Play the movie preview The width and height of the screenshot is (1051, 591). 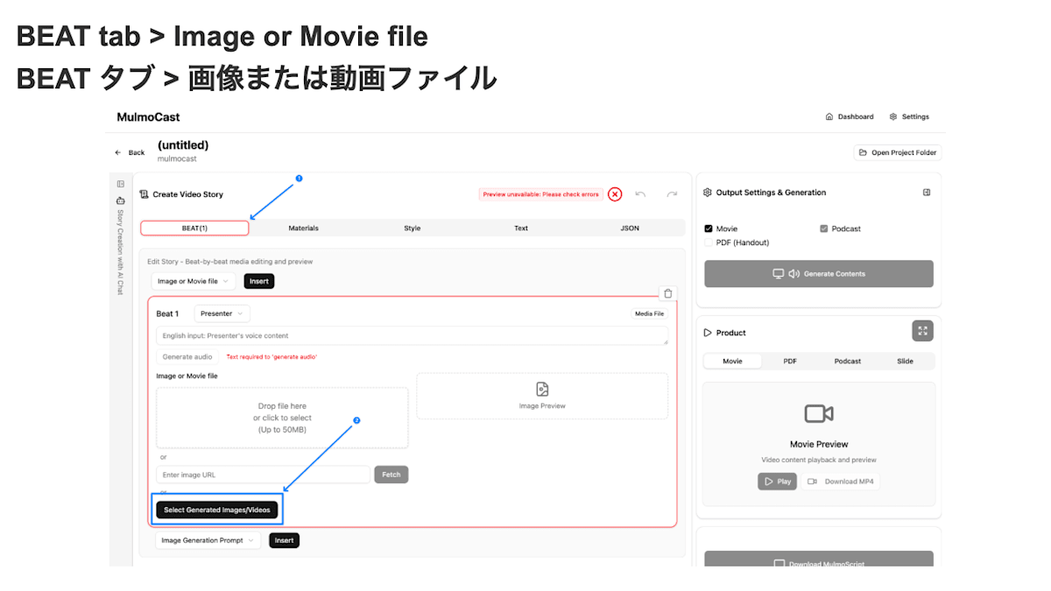pyautogui.click(x=778, y=482)
